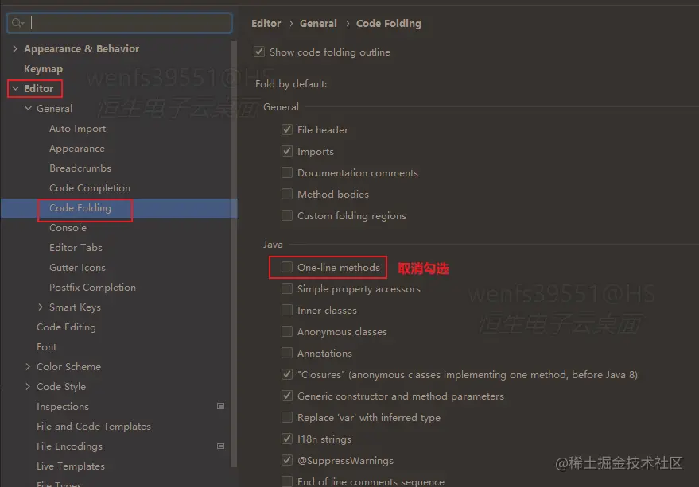Expand the Smart Keys node
This screenshot has width=699, height=487.
click(x=41, y=307)
